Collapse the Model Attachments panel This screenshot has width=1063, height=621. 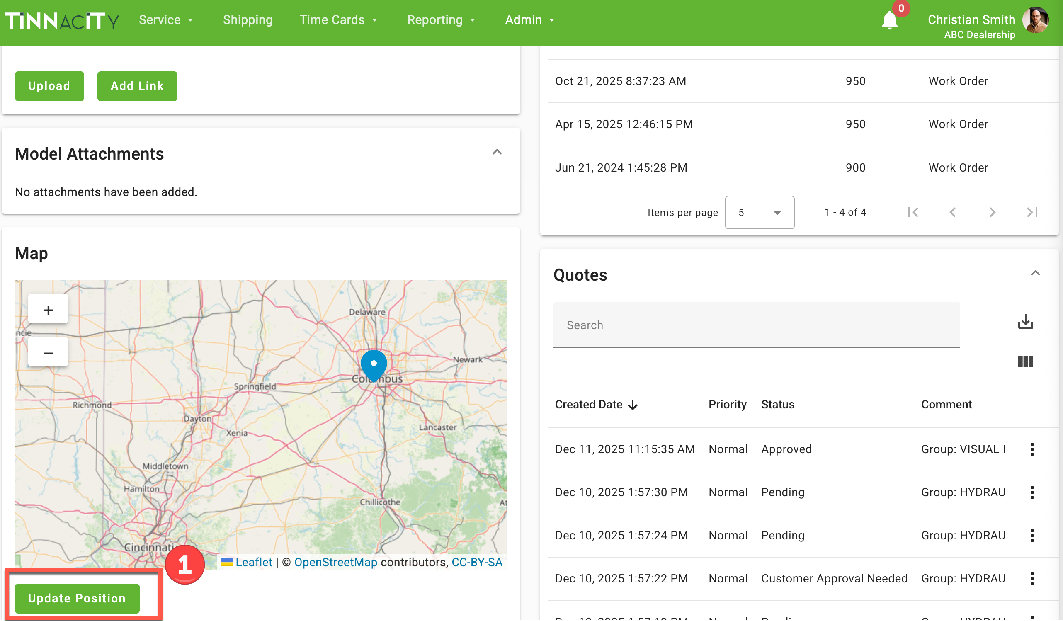497,152
